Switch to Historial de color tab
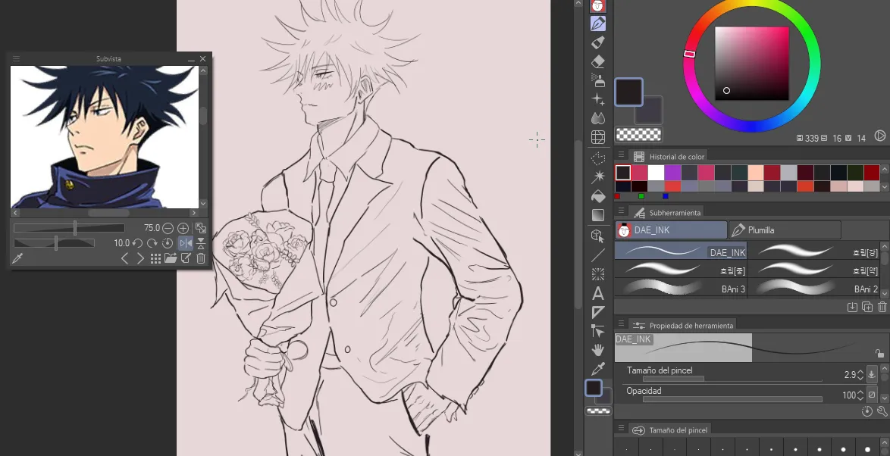890x456 pixels. click(x=669, y=156)
